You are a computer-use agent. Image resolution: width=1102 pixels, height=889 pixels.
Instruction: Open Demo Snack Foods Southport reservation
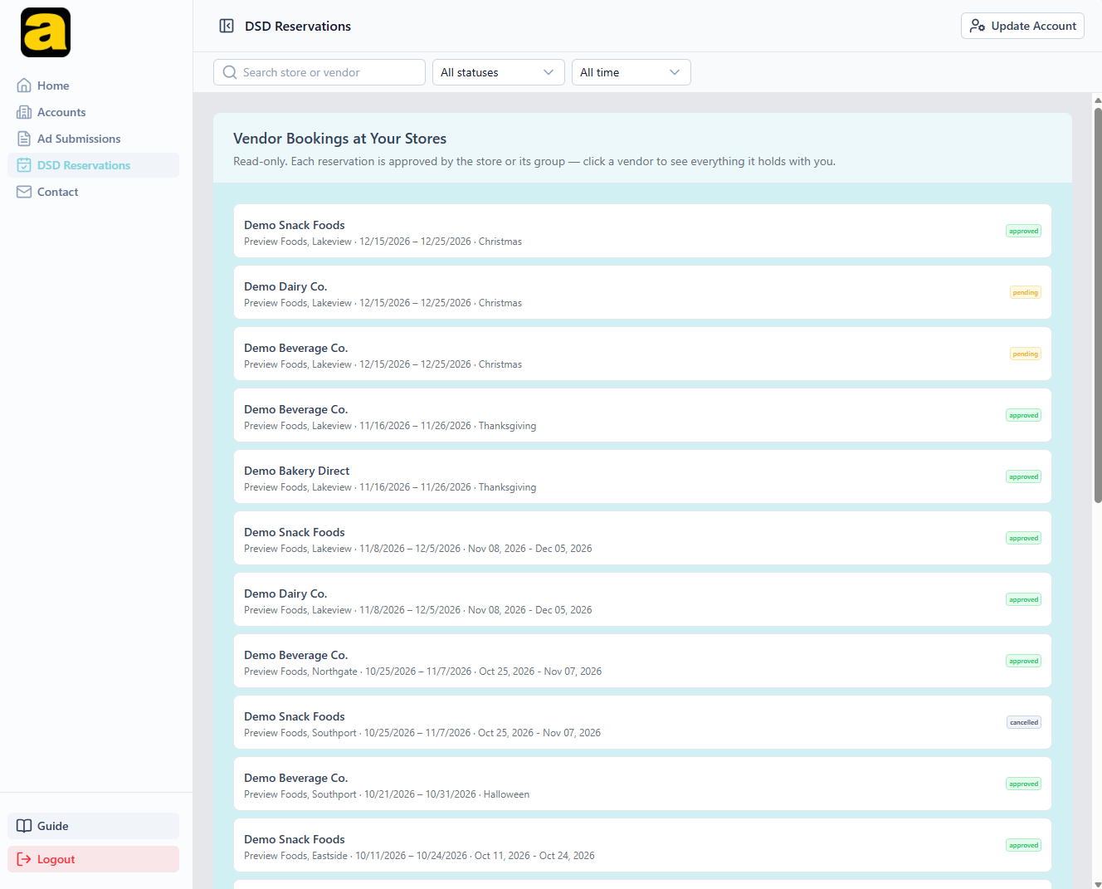642,722
